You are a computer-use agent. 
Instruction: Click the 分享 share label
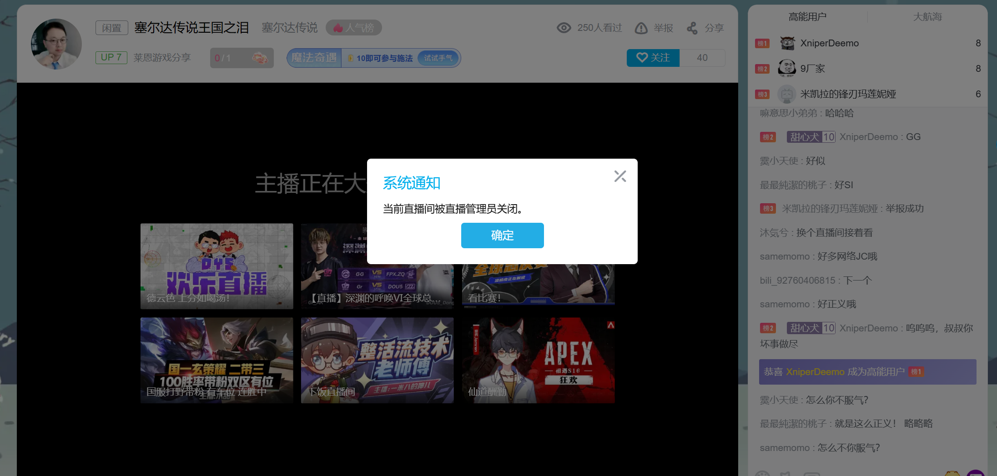point(714,28)
